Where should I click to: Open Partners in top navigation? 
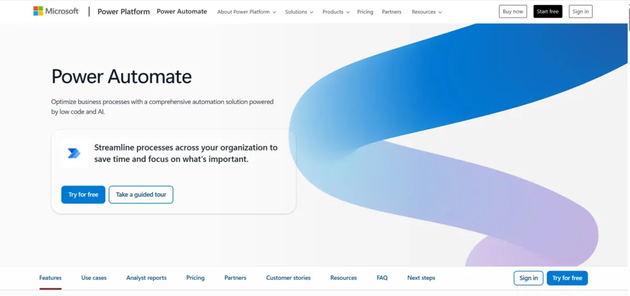(391, 12)
